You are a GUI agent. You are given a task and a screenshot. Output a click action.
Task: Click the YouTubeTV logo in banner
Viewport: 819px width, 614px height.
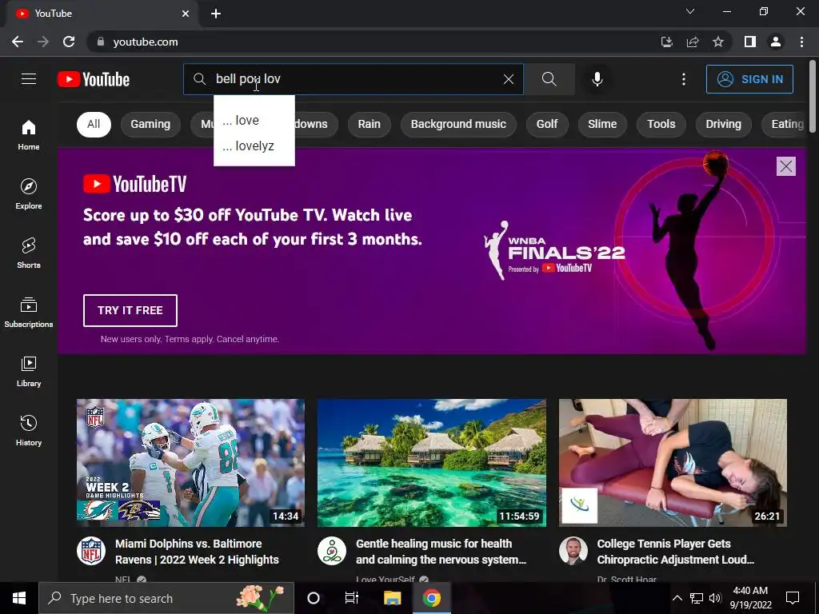pos(134,184)
